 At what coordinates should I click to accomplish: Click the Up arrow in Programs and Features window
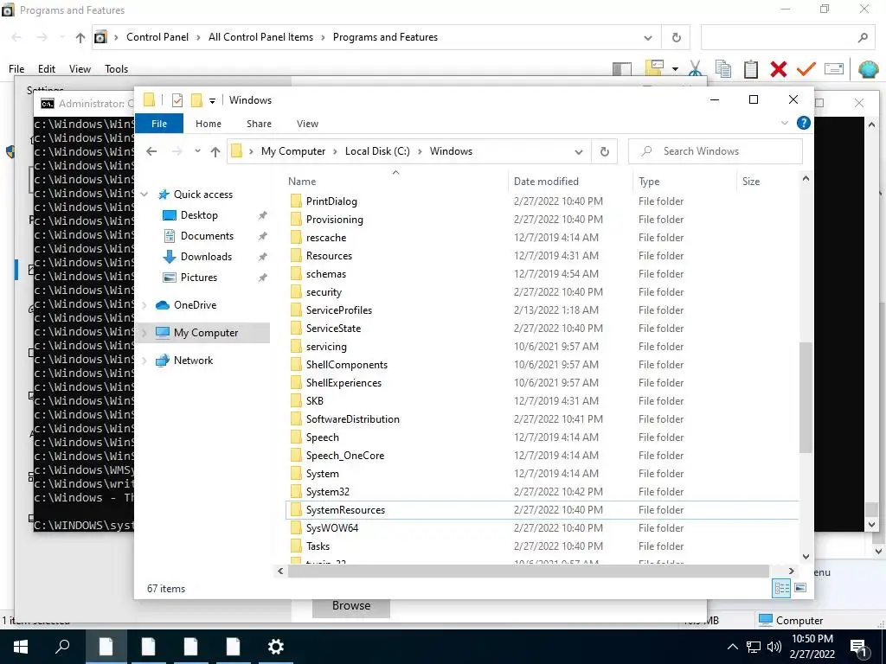[x=80, y=38]
